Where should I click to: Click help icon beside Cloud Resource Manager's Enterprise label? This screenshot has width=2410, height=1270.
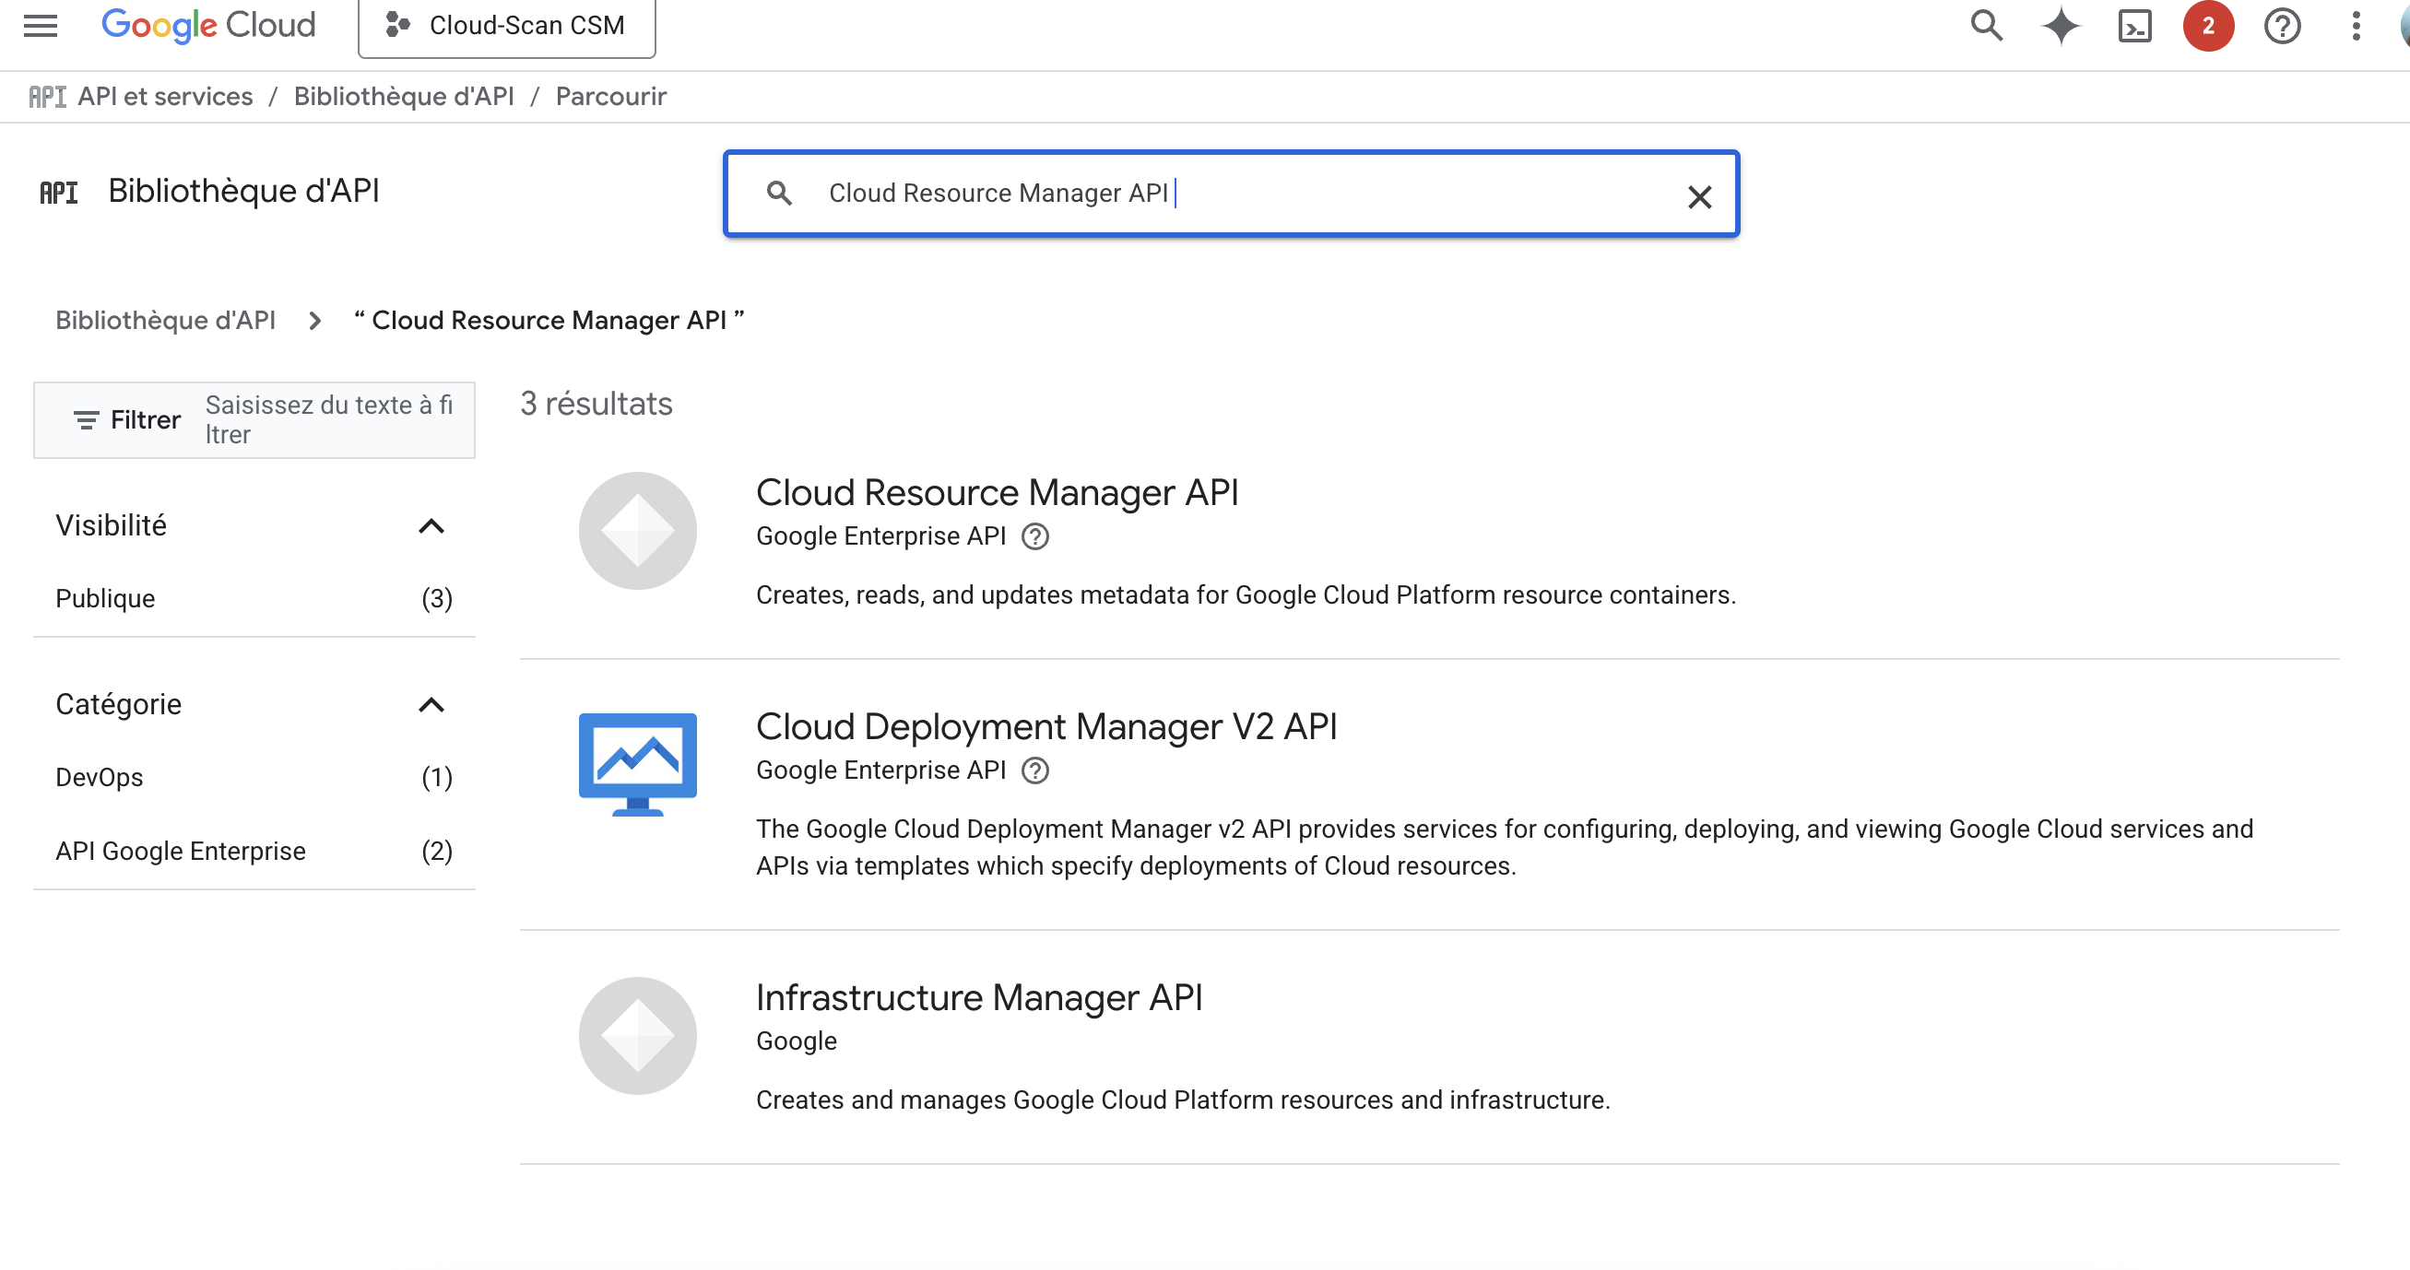pyautogui.click(x=1034, y=536)
